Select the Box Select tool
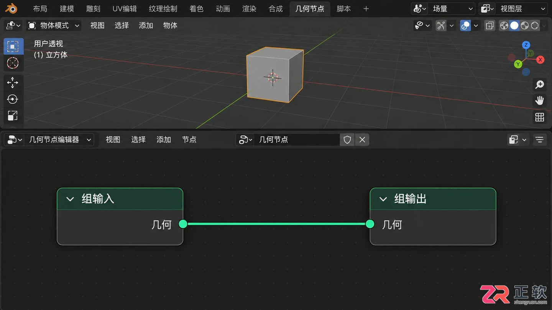Image resolution: width=552 pixels, height=310 pixels. 13,47
